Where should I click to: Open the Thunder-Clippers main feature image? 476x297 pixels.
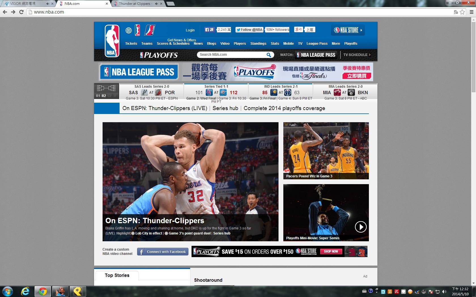[x=190, y=182]
